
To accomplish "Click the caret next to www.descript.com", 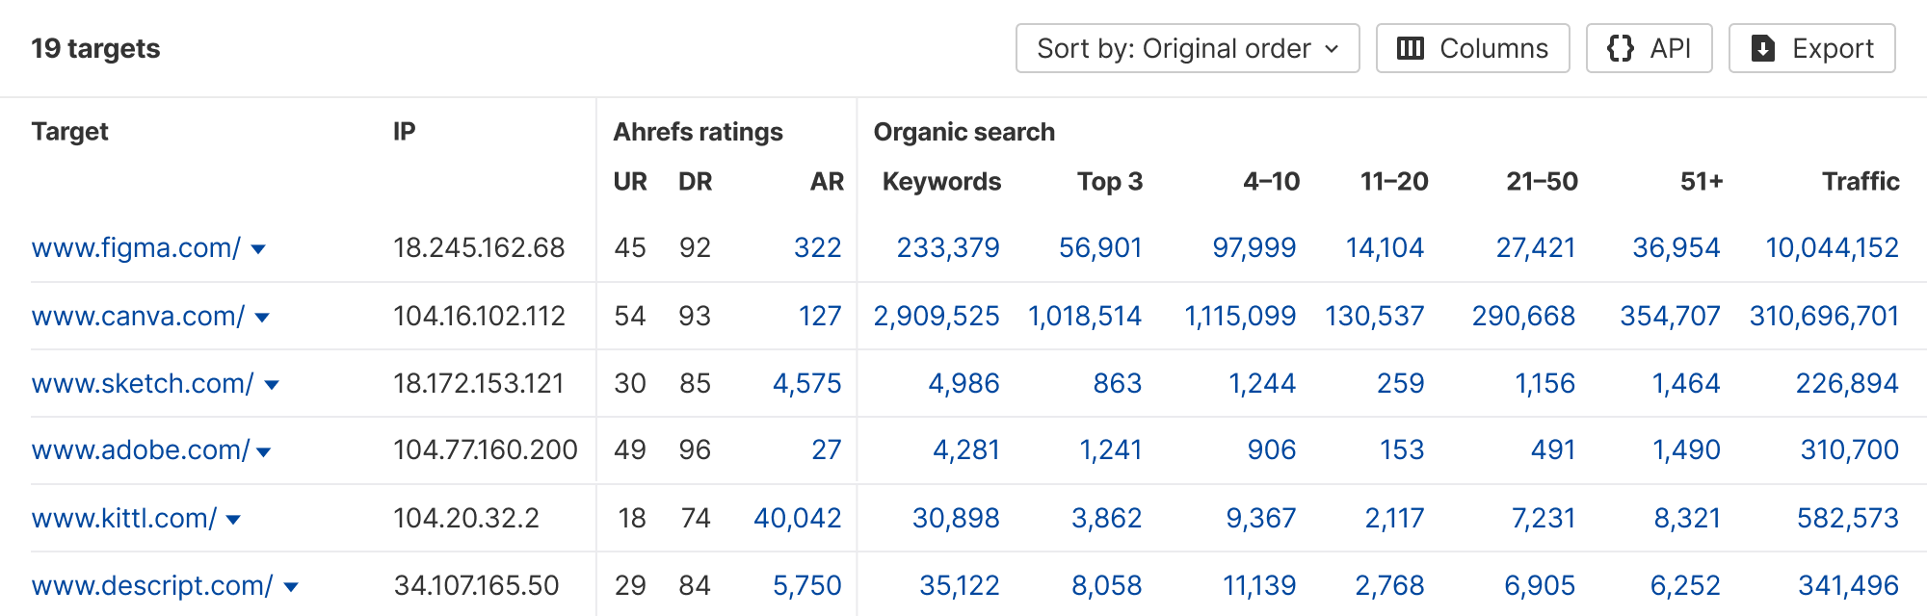I will tap(292, 585).
